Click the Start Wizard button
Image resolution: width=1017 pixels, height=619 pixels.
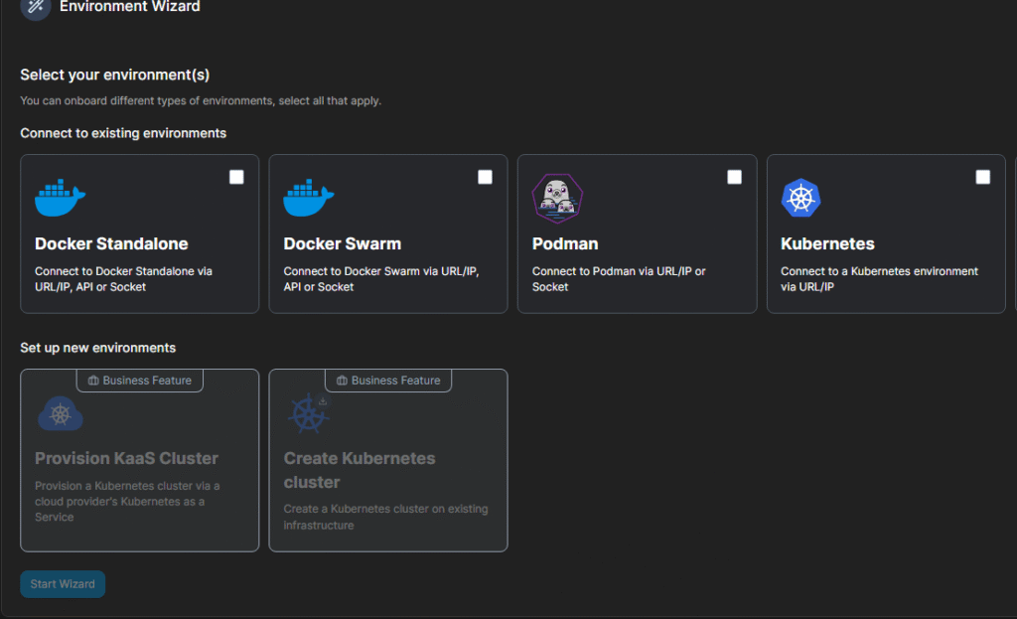63,584
